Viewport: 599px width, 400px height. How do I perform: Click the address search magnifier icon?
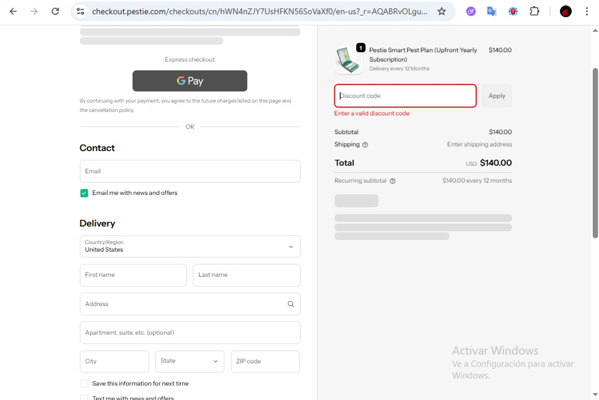[x=291, y=304]
